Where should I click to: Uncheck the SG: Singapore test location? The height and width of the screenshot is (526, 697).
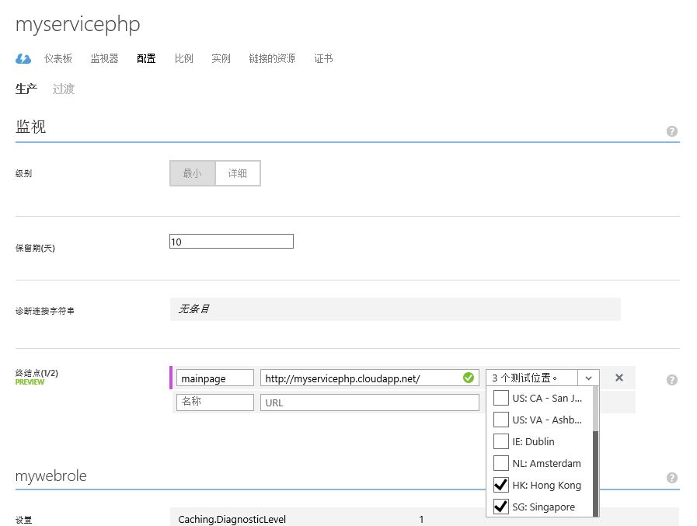pyautogui.click(x=500, y=507)
